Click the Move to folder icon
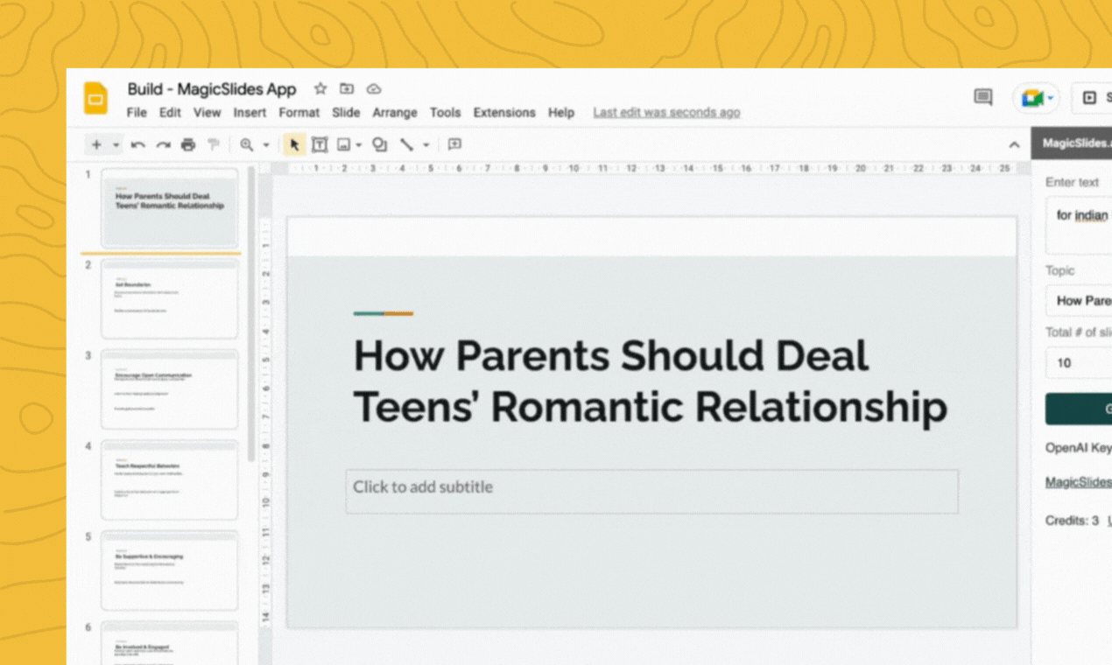This screenshot has width=1112, height=665. 347,89
